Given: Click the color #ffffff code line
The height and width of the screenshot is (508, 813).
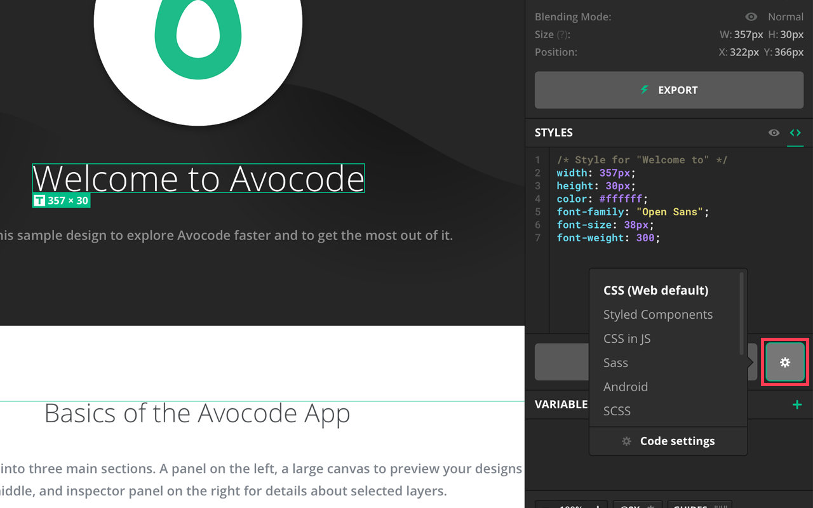Looking at the screenshot, I should click(602, 199).
